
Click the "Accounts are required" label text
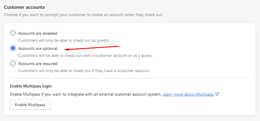pos(38,64)
